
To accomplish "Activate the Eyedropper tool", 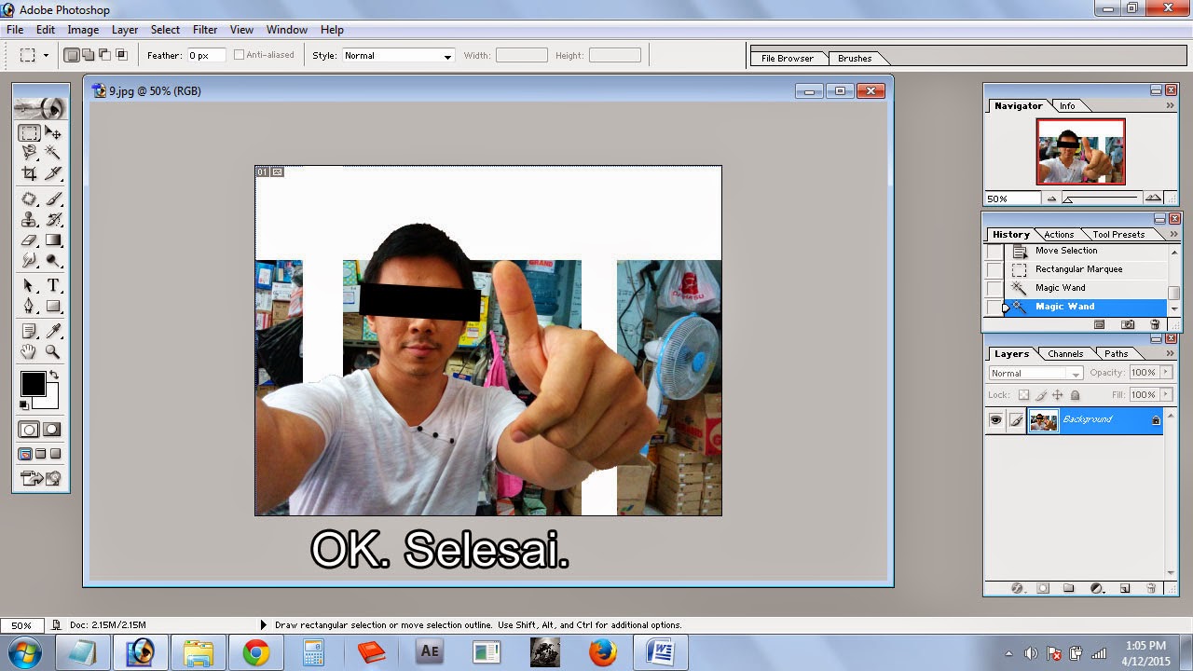I will coord(53,331).
